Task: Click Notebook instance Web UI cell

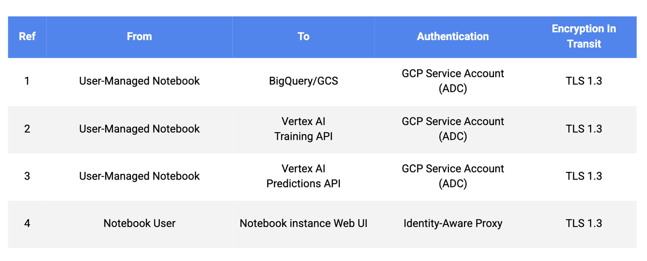Action: pyautogui.click(x=303, y=224)
